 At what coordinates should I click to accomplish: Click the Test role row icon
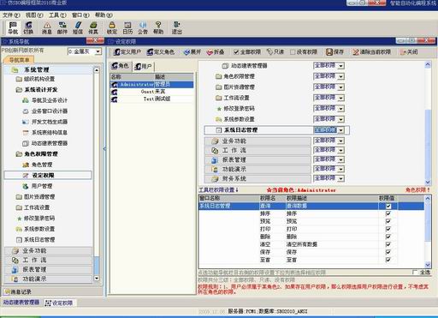click(x=115, y=99)
